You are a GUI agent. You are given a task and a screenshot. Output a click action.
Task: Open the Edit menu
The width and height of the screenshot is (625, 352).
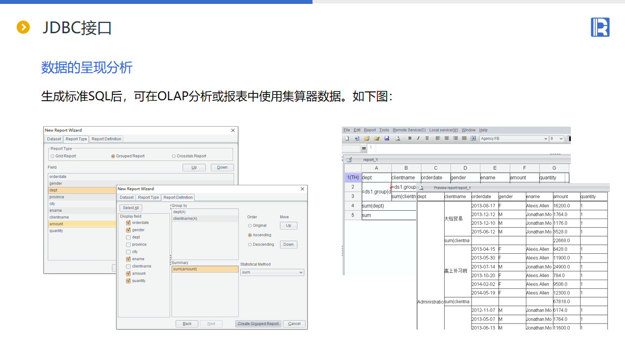pos(357,130)
